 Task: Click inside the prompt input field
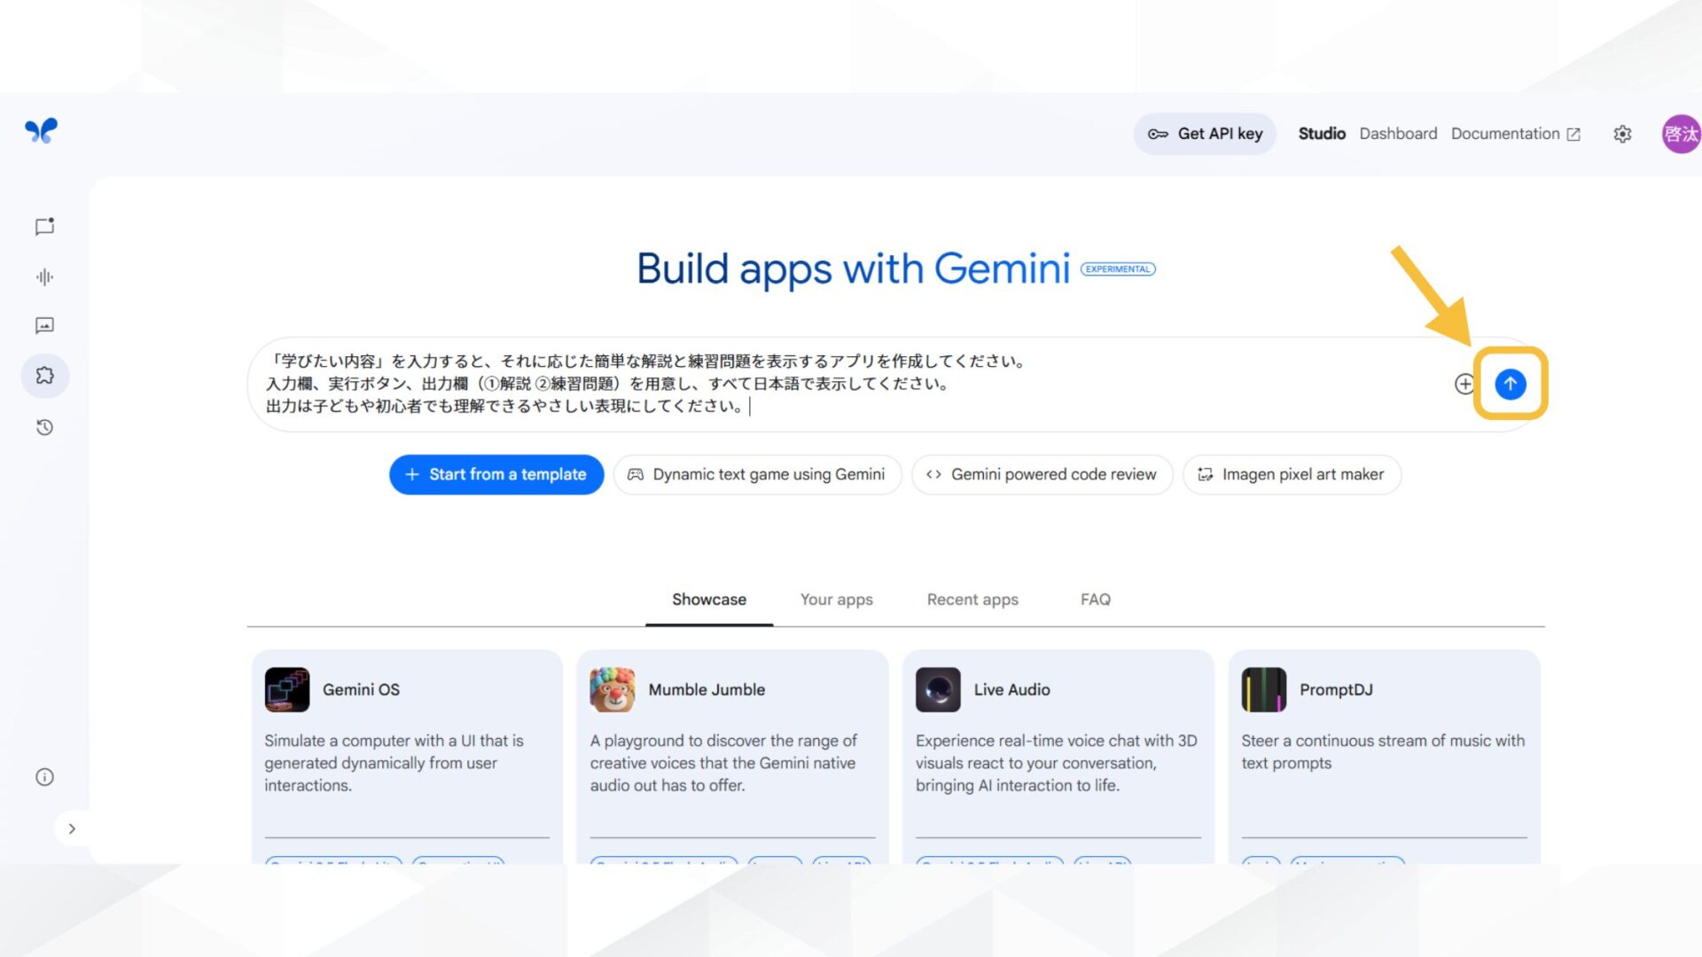[x=798, y=384]
